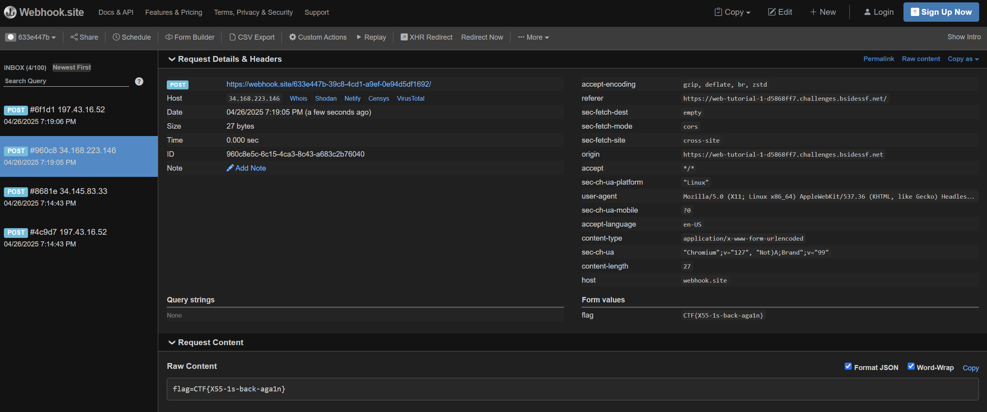
Task: Open Custom Actions gear option
Action: pos(318,37)
